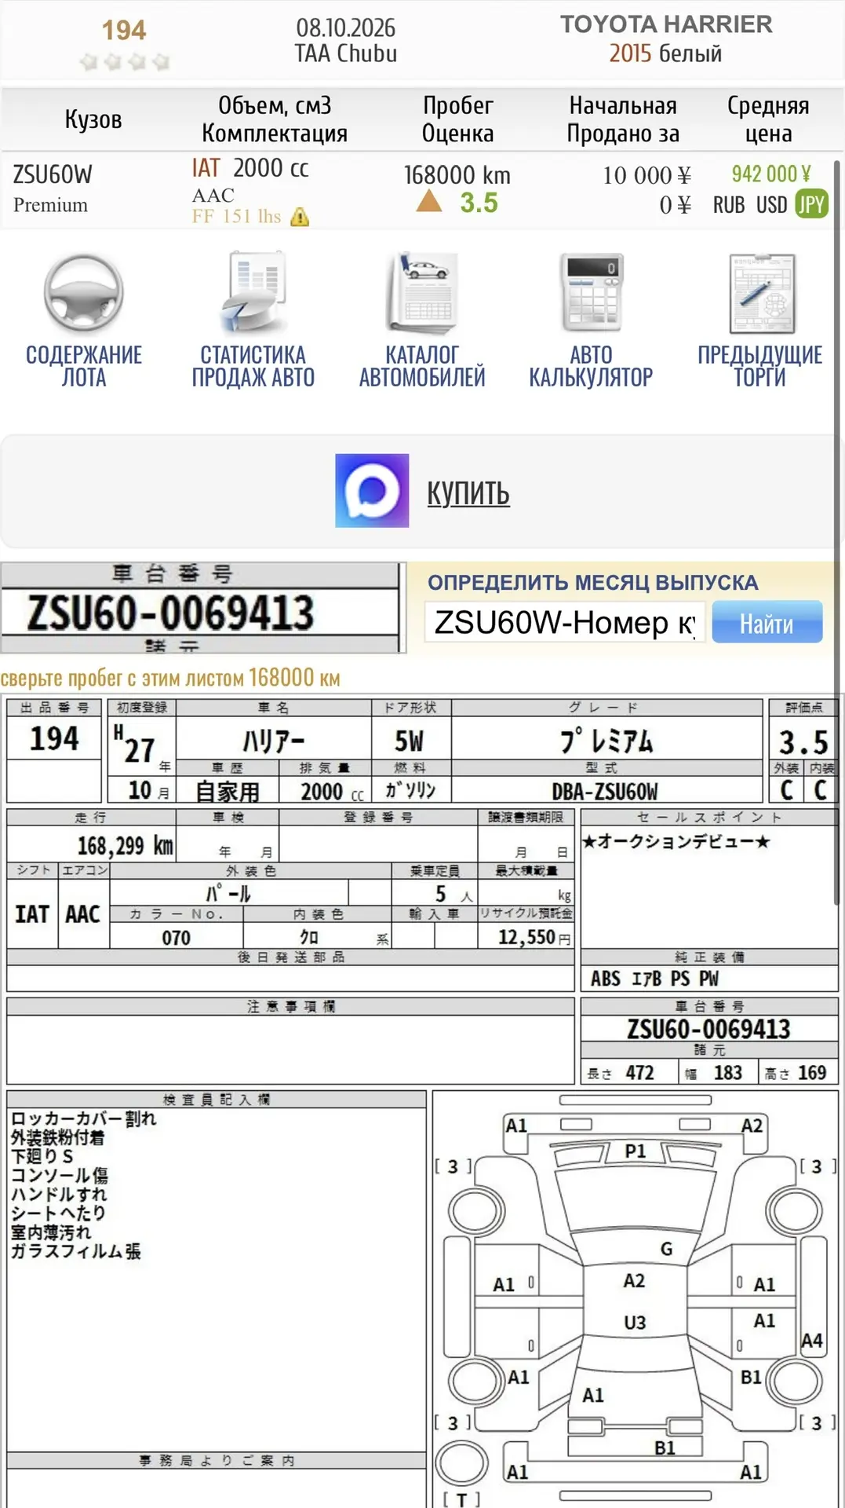
Task: Switch price currency to RUB
Action: [x=729, y=205]
